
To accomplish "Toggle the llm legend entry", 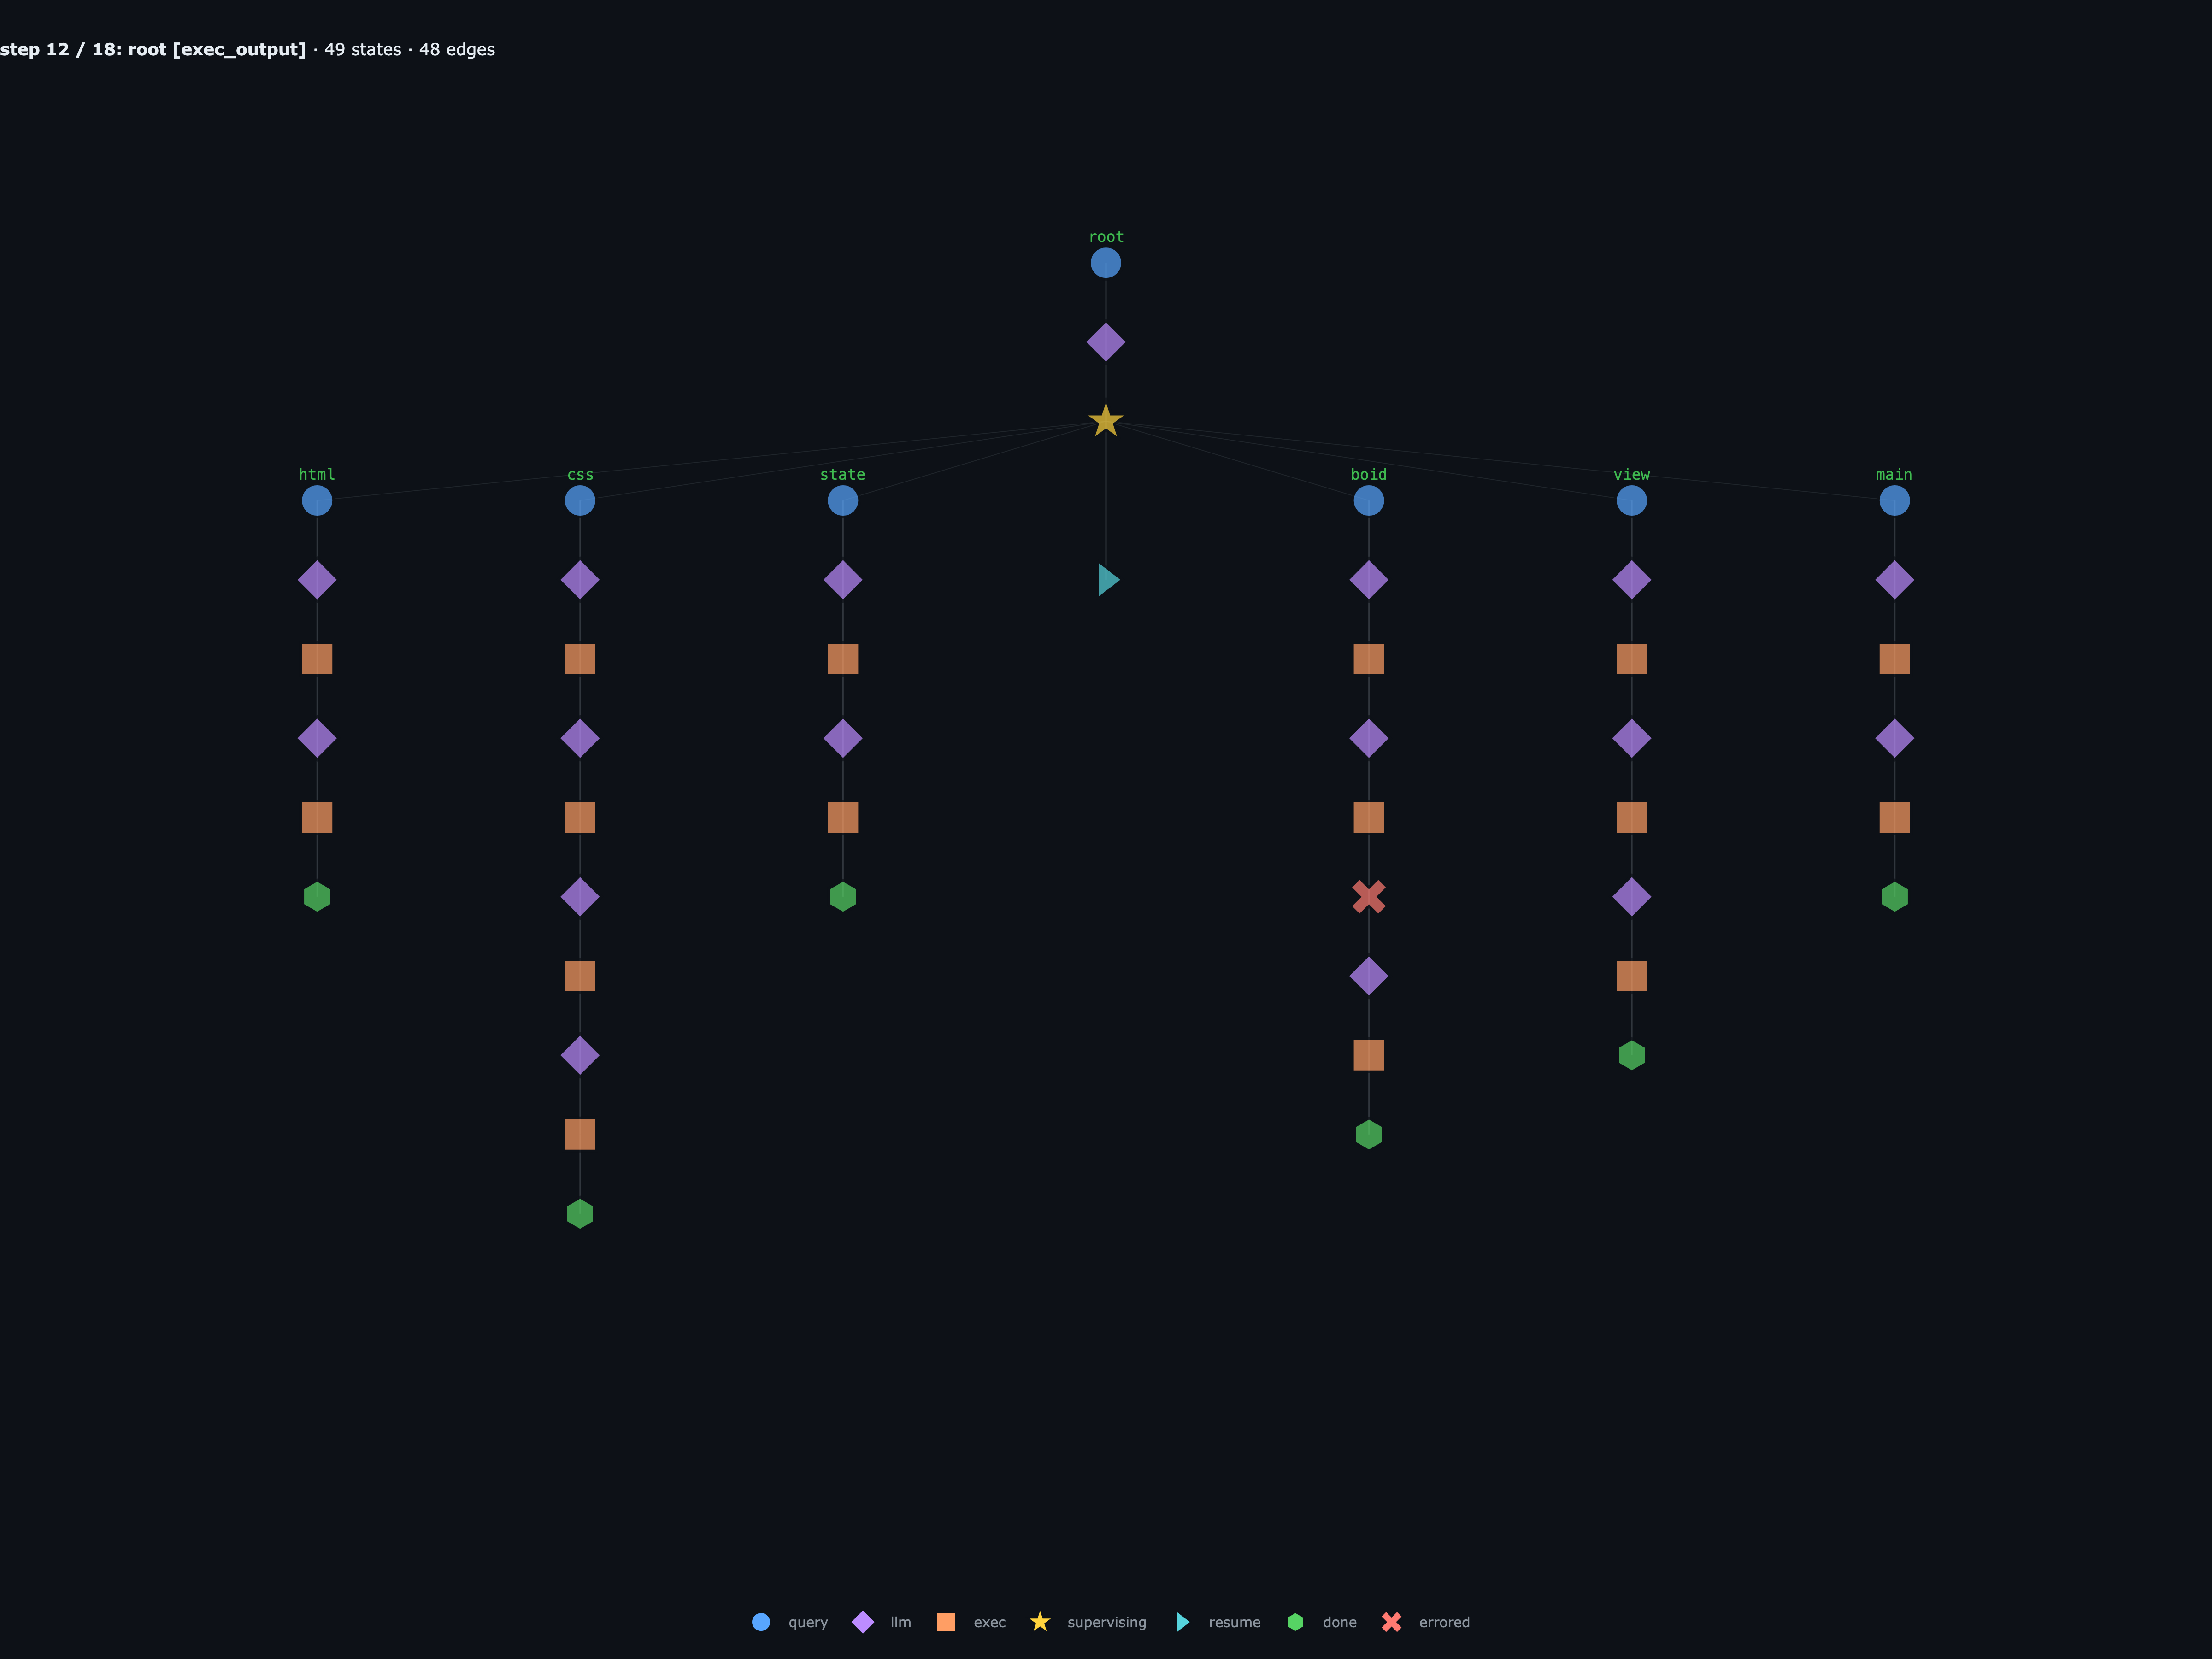I will tap(881, 1622).
